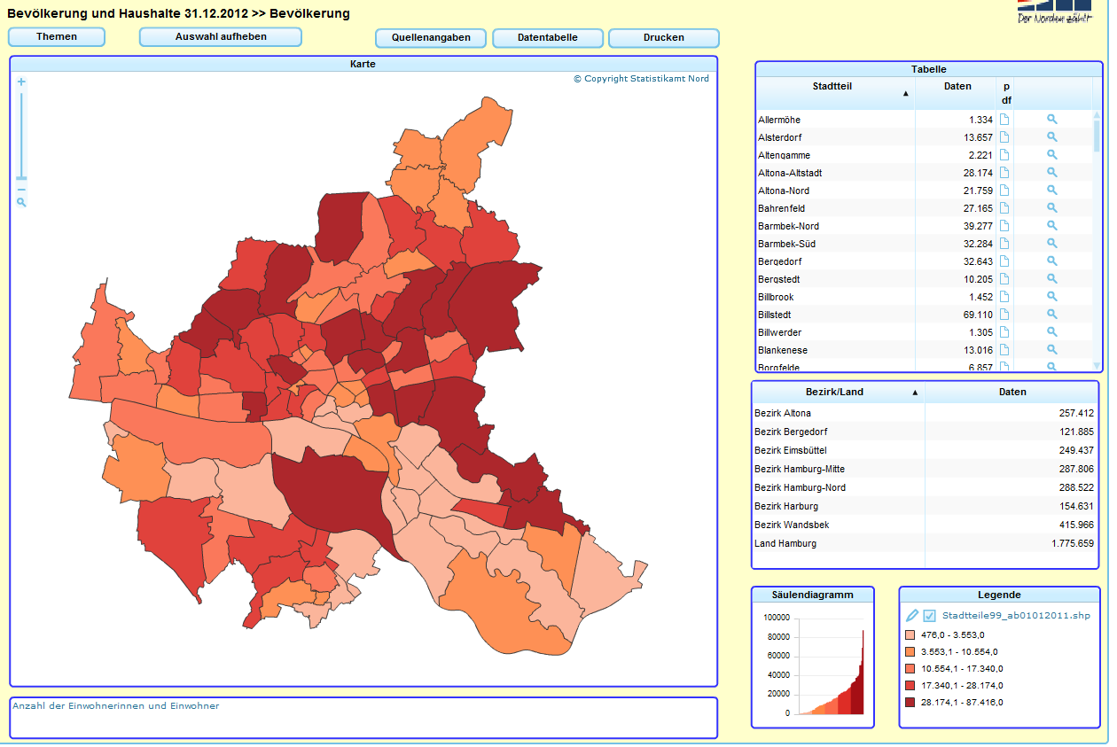
Task: Click the map zoom-in plus icon
Action: coord(21,82)
